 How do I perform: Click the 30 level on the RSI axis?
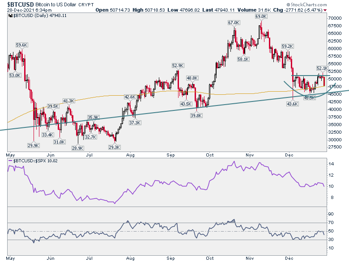[331, 240]
